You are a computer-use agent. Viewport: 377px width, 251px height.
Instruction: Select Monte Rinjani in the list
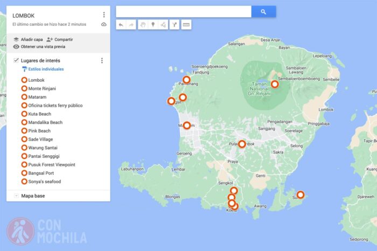pos(39,88)
